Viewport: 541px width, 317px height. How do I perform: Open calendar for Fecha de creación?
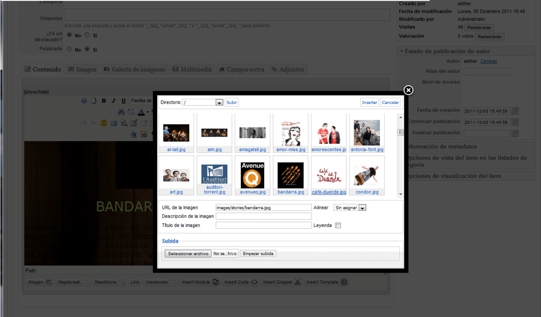(515, 111)
